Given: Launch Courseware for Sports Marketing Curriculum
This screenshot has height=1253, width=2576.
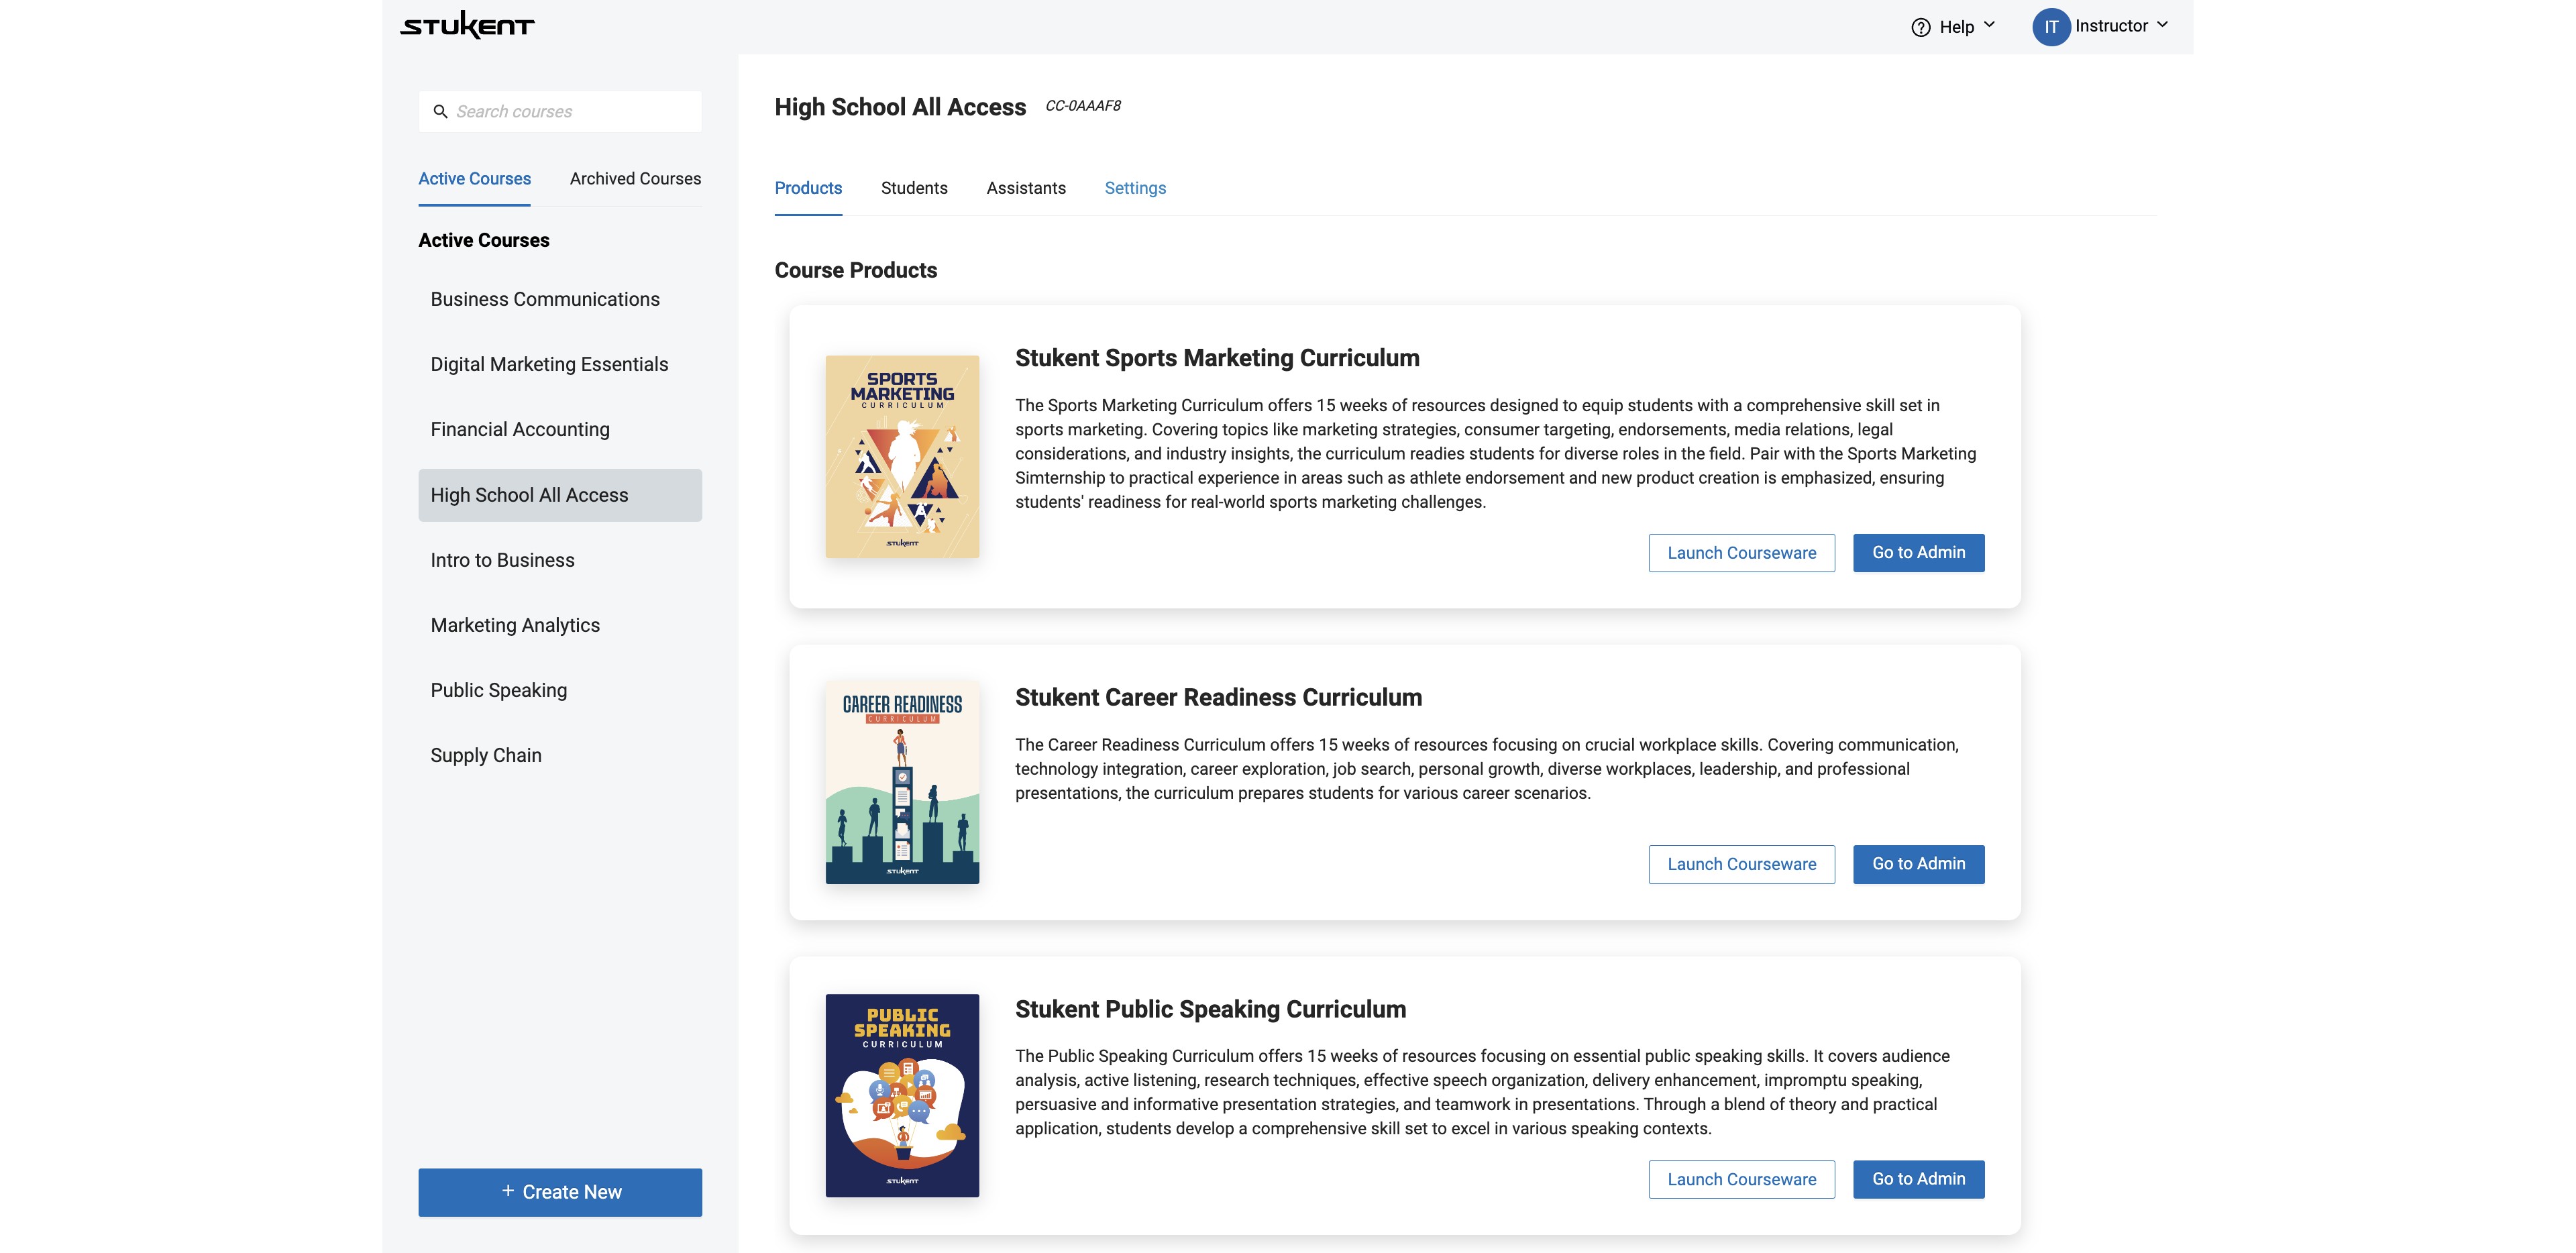Looking at the screenshot, I should [x=1741, y=553].
